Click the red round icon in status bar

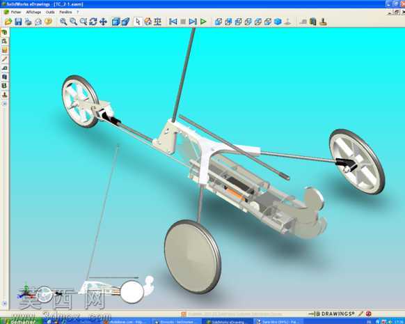pyautogui.click(x=369, y=314)
